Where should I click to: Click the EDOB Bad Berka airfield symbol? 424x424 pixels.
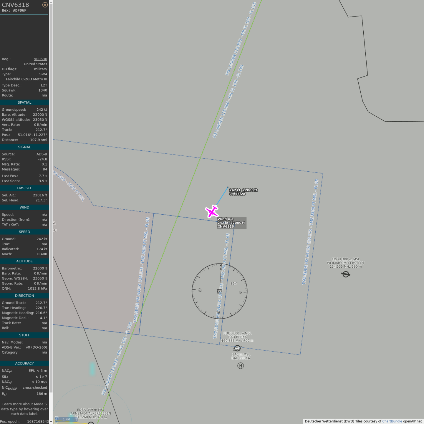click(x=237, y=348)
